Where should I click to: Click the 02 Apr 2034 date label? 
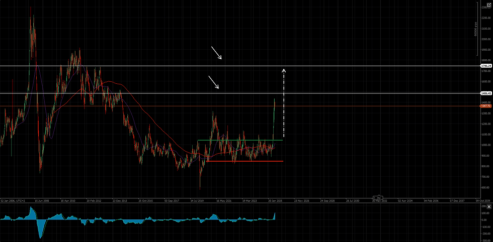click(405, 200)
